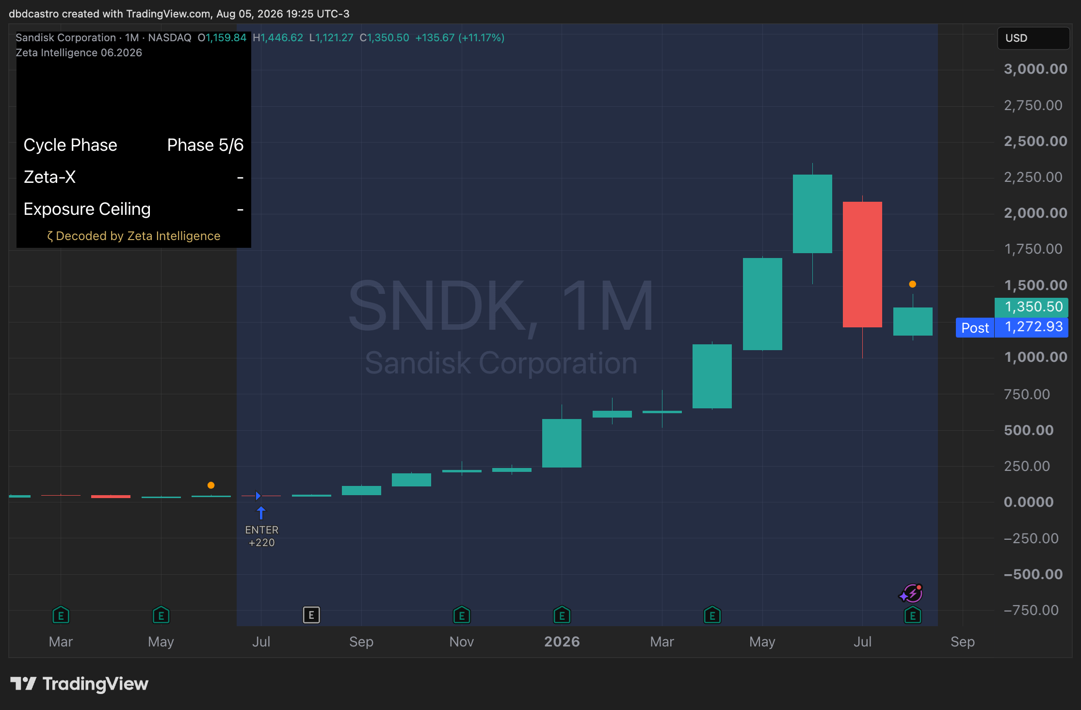Click the low value L1,121.27
This screenshot has width=1081, height=710.
click(331, 38)
